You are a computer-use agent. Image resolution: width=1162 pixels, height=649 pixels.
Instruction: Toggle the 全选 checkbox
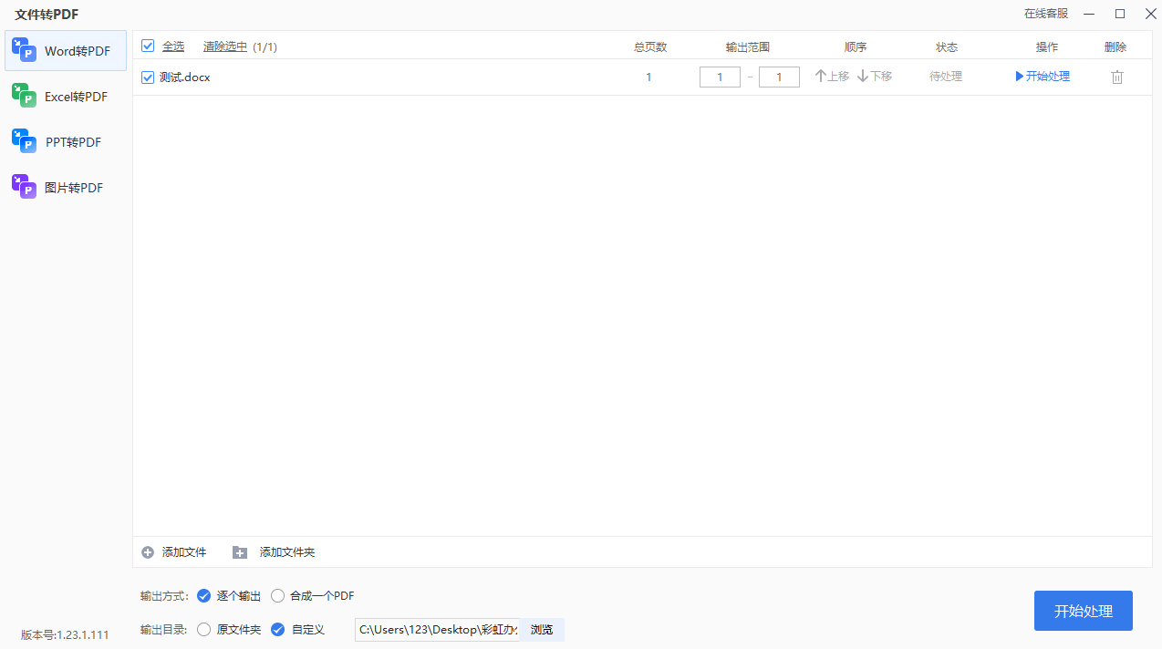pyautogui.click(x=148, y=46)
